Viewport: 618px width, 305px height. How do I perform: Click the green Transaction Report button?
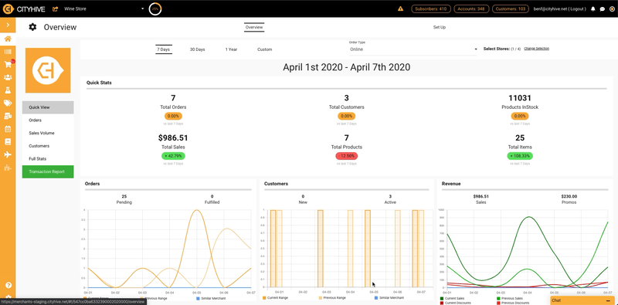tap(48, 171)
